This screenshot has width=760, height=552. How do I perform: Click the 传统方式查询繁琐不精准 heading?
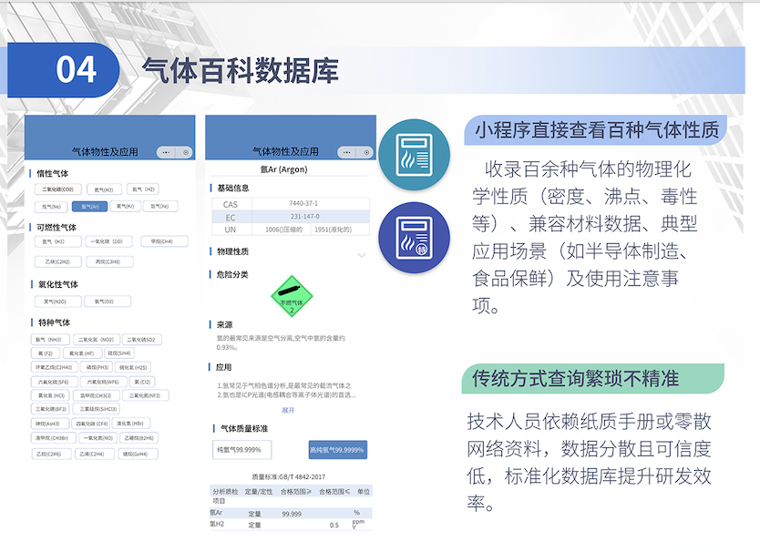575,379
